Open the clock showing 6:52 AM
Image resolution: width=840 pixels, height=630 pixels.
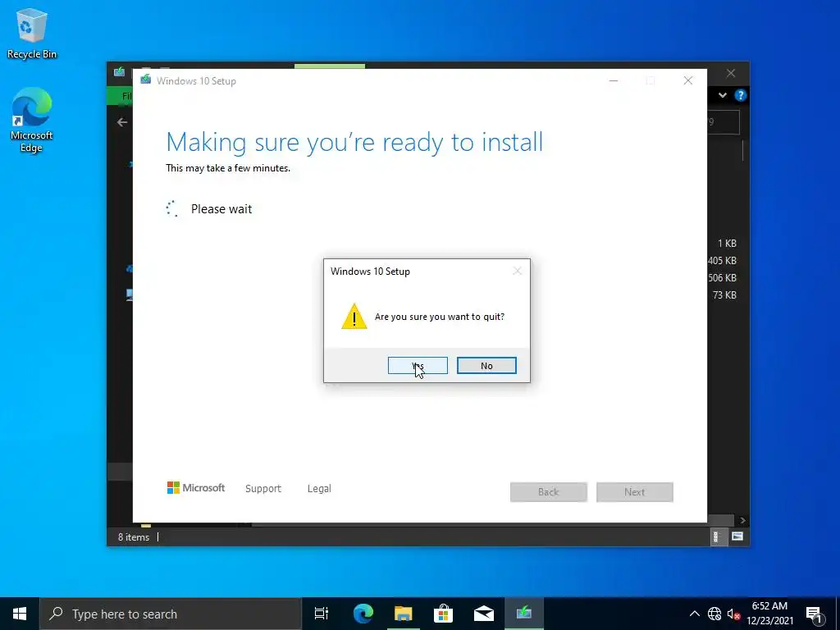[769, 614]
